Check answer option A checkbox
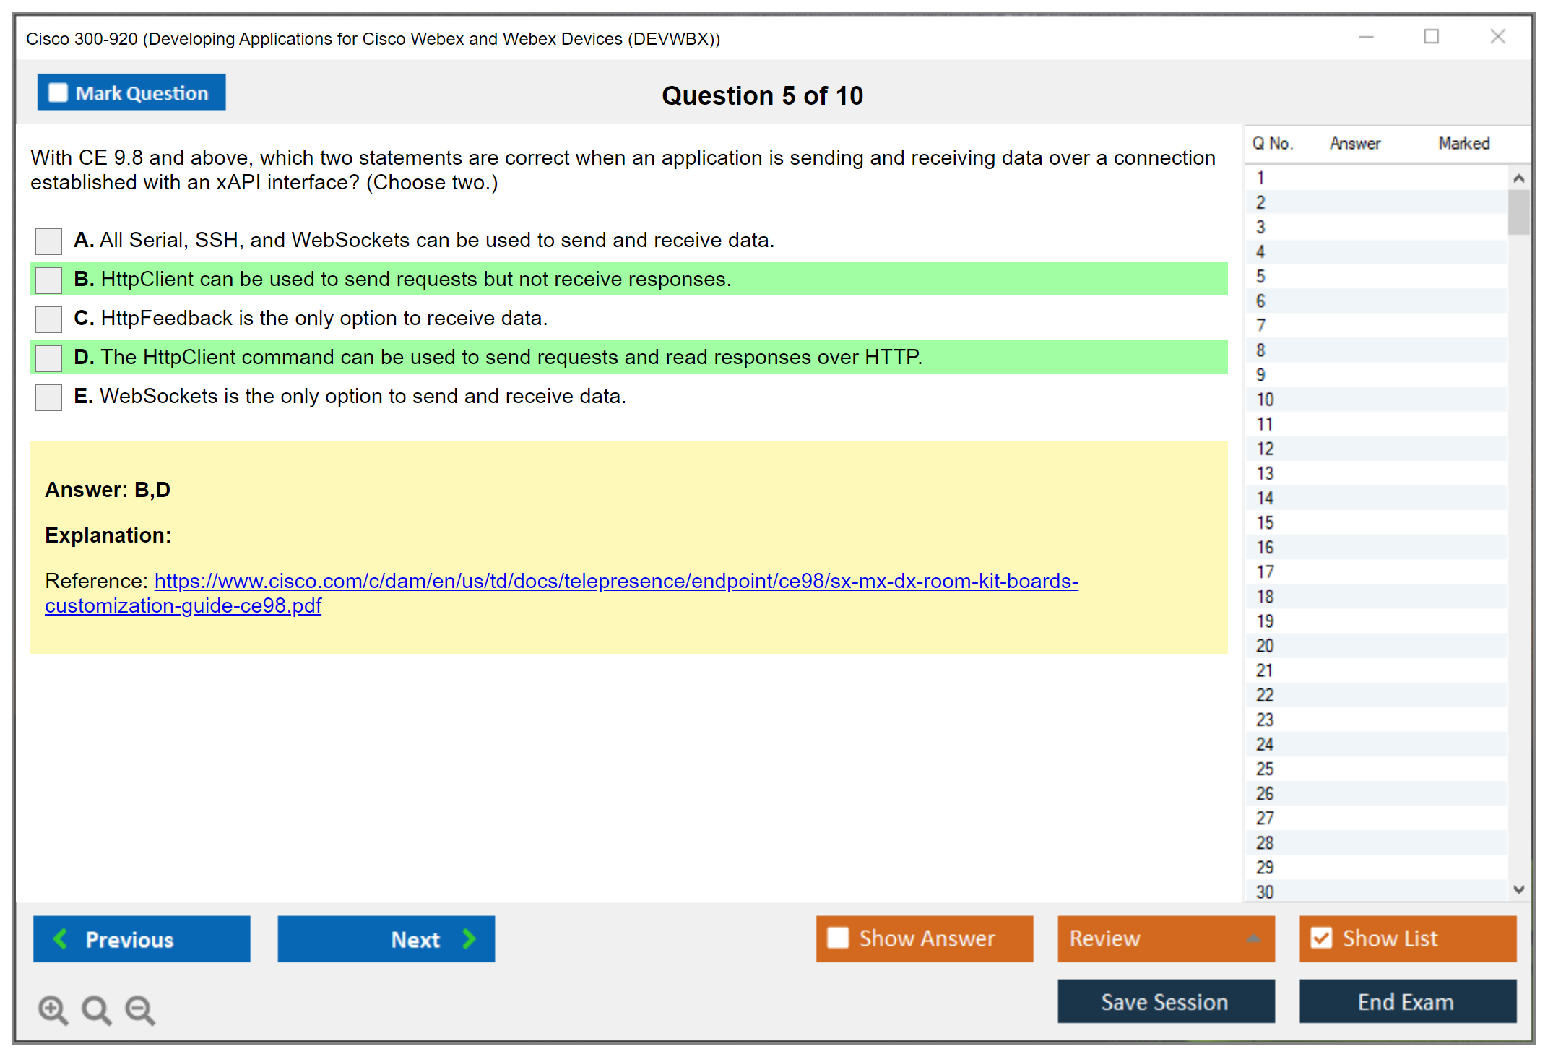Viewport: 1553px width, 1062px height. click(x=48, y=241)
